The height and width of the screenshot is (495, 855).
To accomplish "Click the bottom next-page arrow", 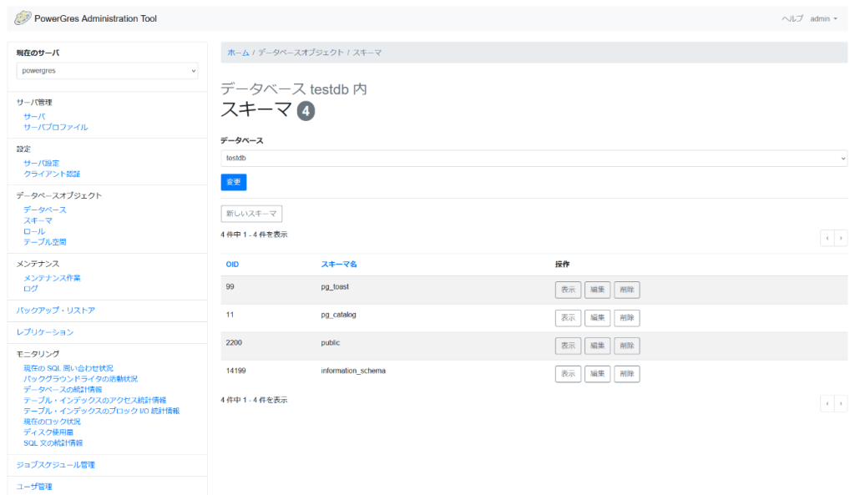I will (841, 403).
